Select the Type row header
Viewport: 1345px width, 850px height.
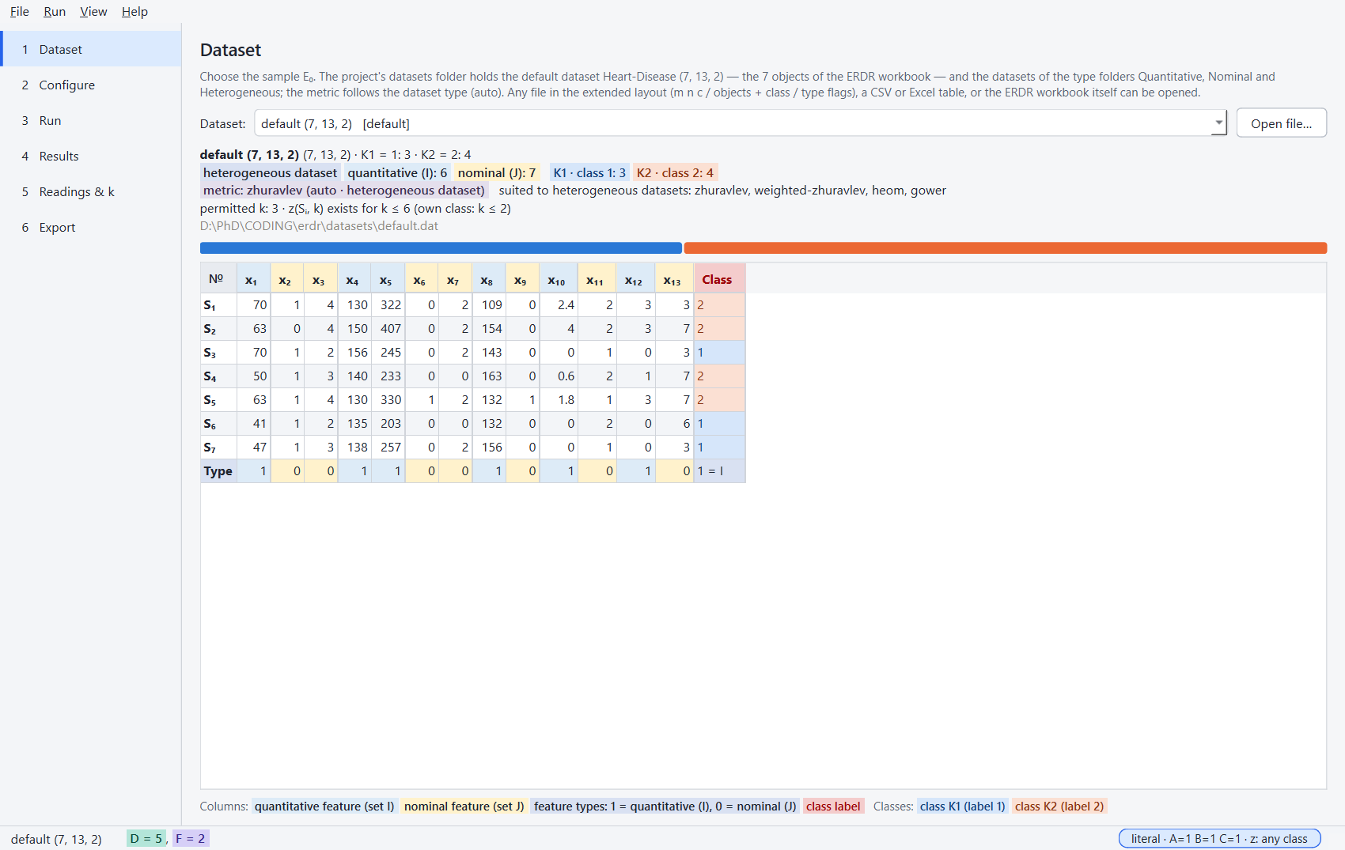pyautogui.click(x=218, y=471)
